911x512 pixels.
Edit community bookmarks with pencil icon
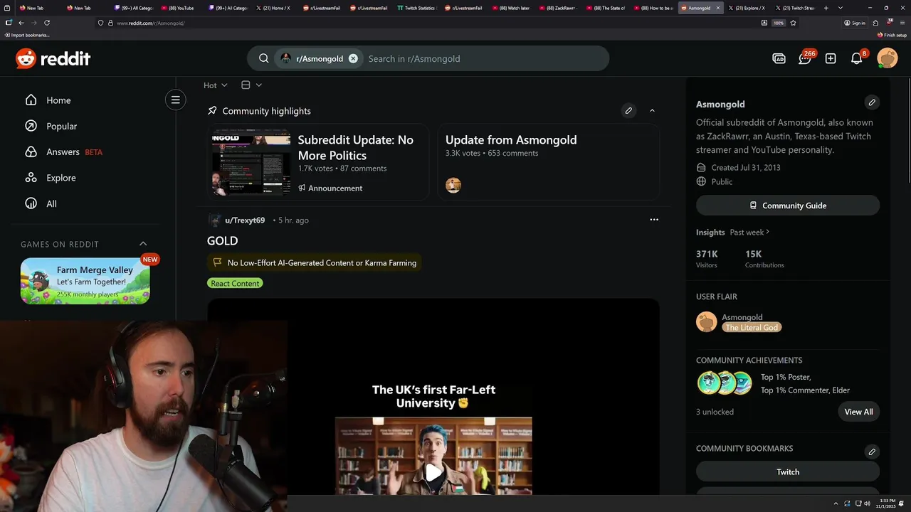[x=872, y=452]
